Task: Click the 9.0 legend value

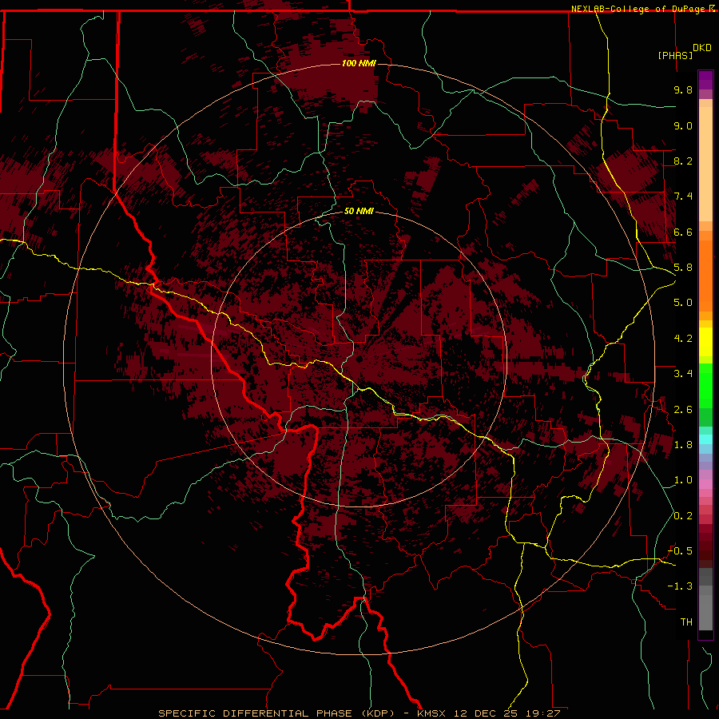Action: click(x=683, y=125)
